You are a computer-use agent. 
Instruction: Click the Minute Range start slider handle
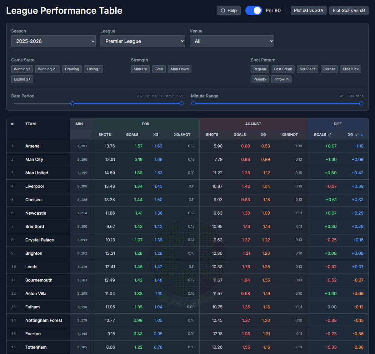tap(193, 103)
